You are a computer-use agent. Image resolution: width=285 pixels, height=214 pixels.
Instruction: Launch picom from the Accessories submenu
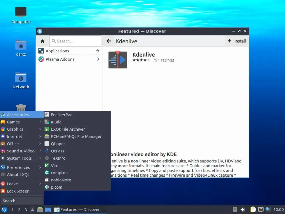(77, 187)
